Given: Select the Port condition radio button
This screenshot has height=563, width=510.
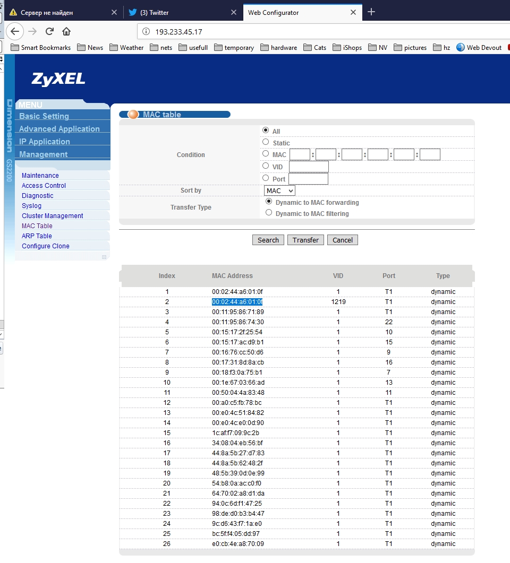Looking at the screenshot, I should [x=266, y=178].
